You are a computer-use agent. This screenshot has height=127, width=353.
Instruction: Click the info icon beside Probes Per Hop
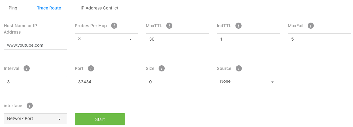pos(115,26)
